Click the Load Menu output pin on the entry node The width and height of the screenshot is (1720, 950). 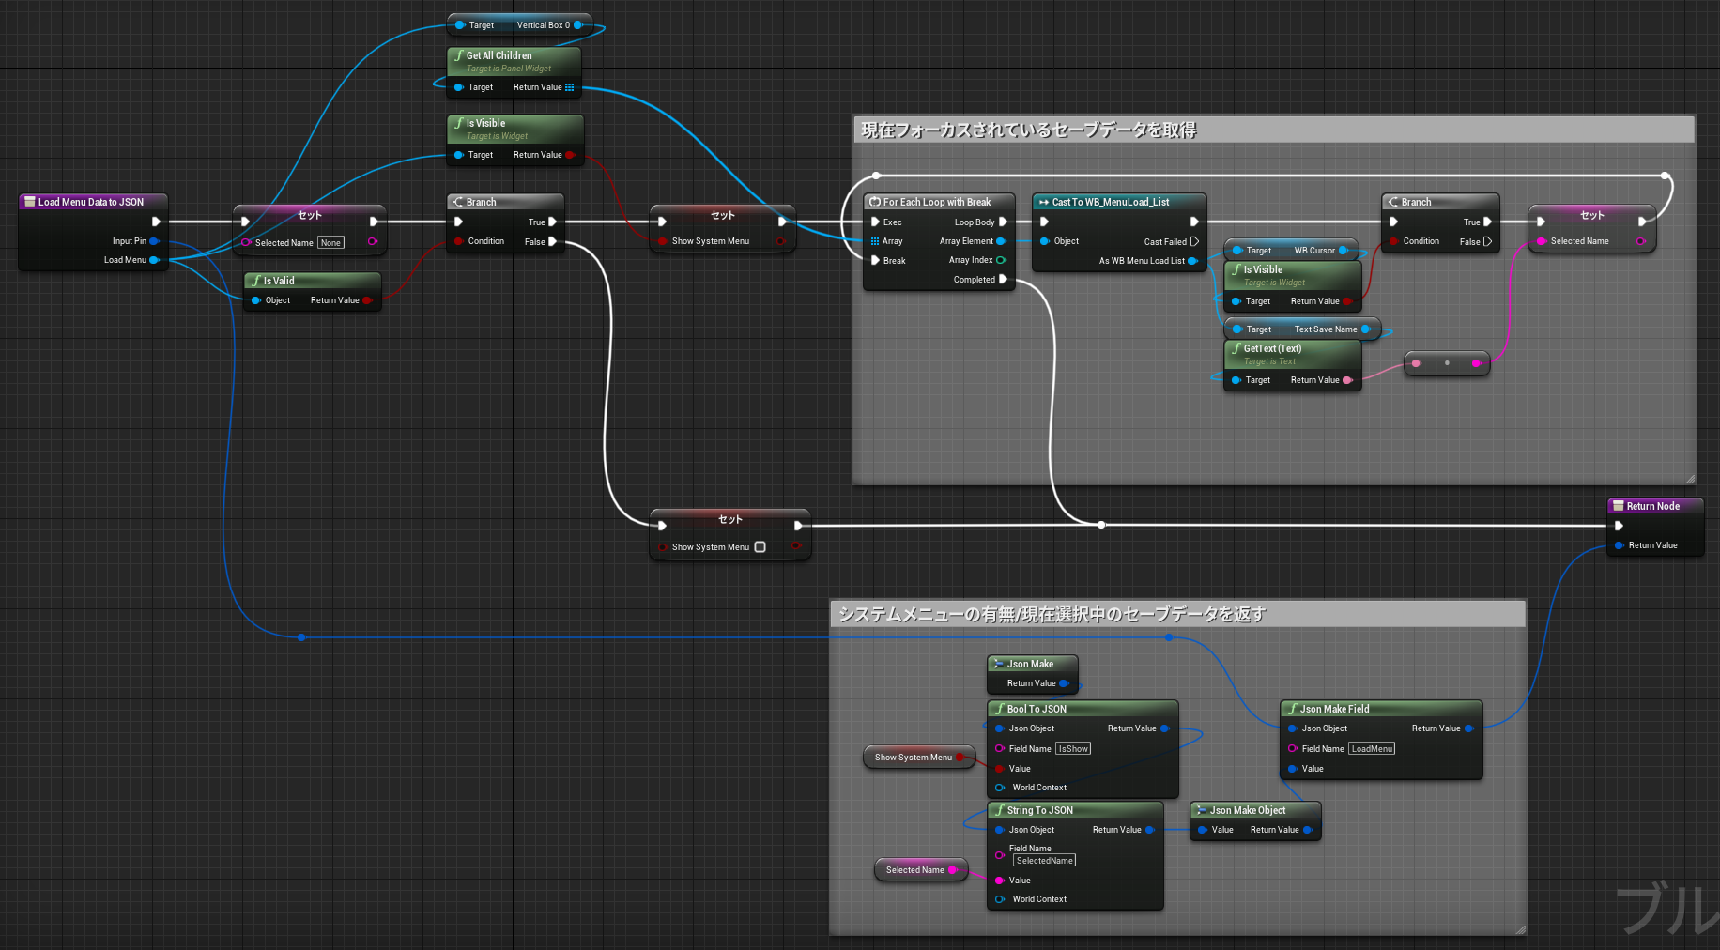point(154,260)
